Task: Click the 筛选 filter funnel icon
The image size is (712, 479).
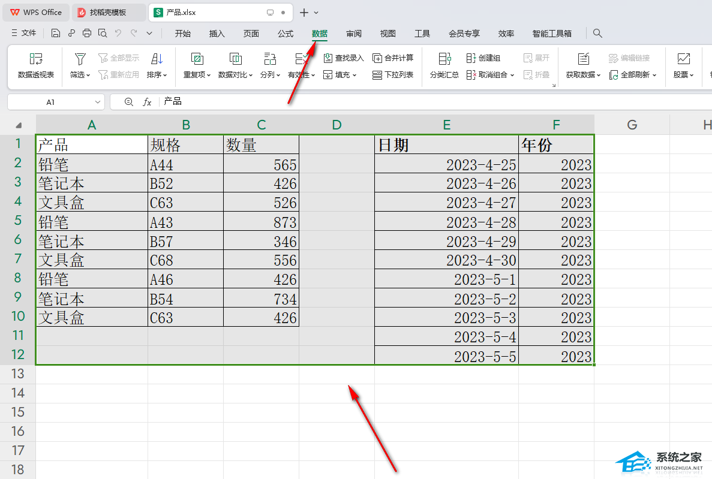Action: click(x=80, y=59)
